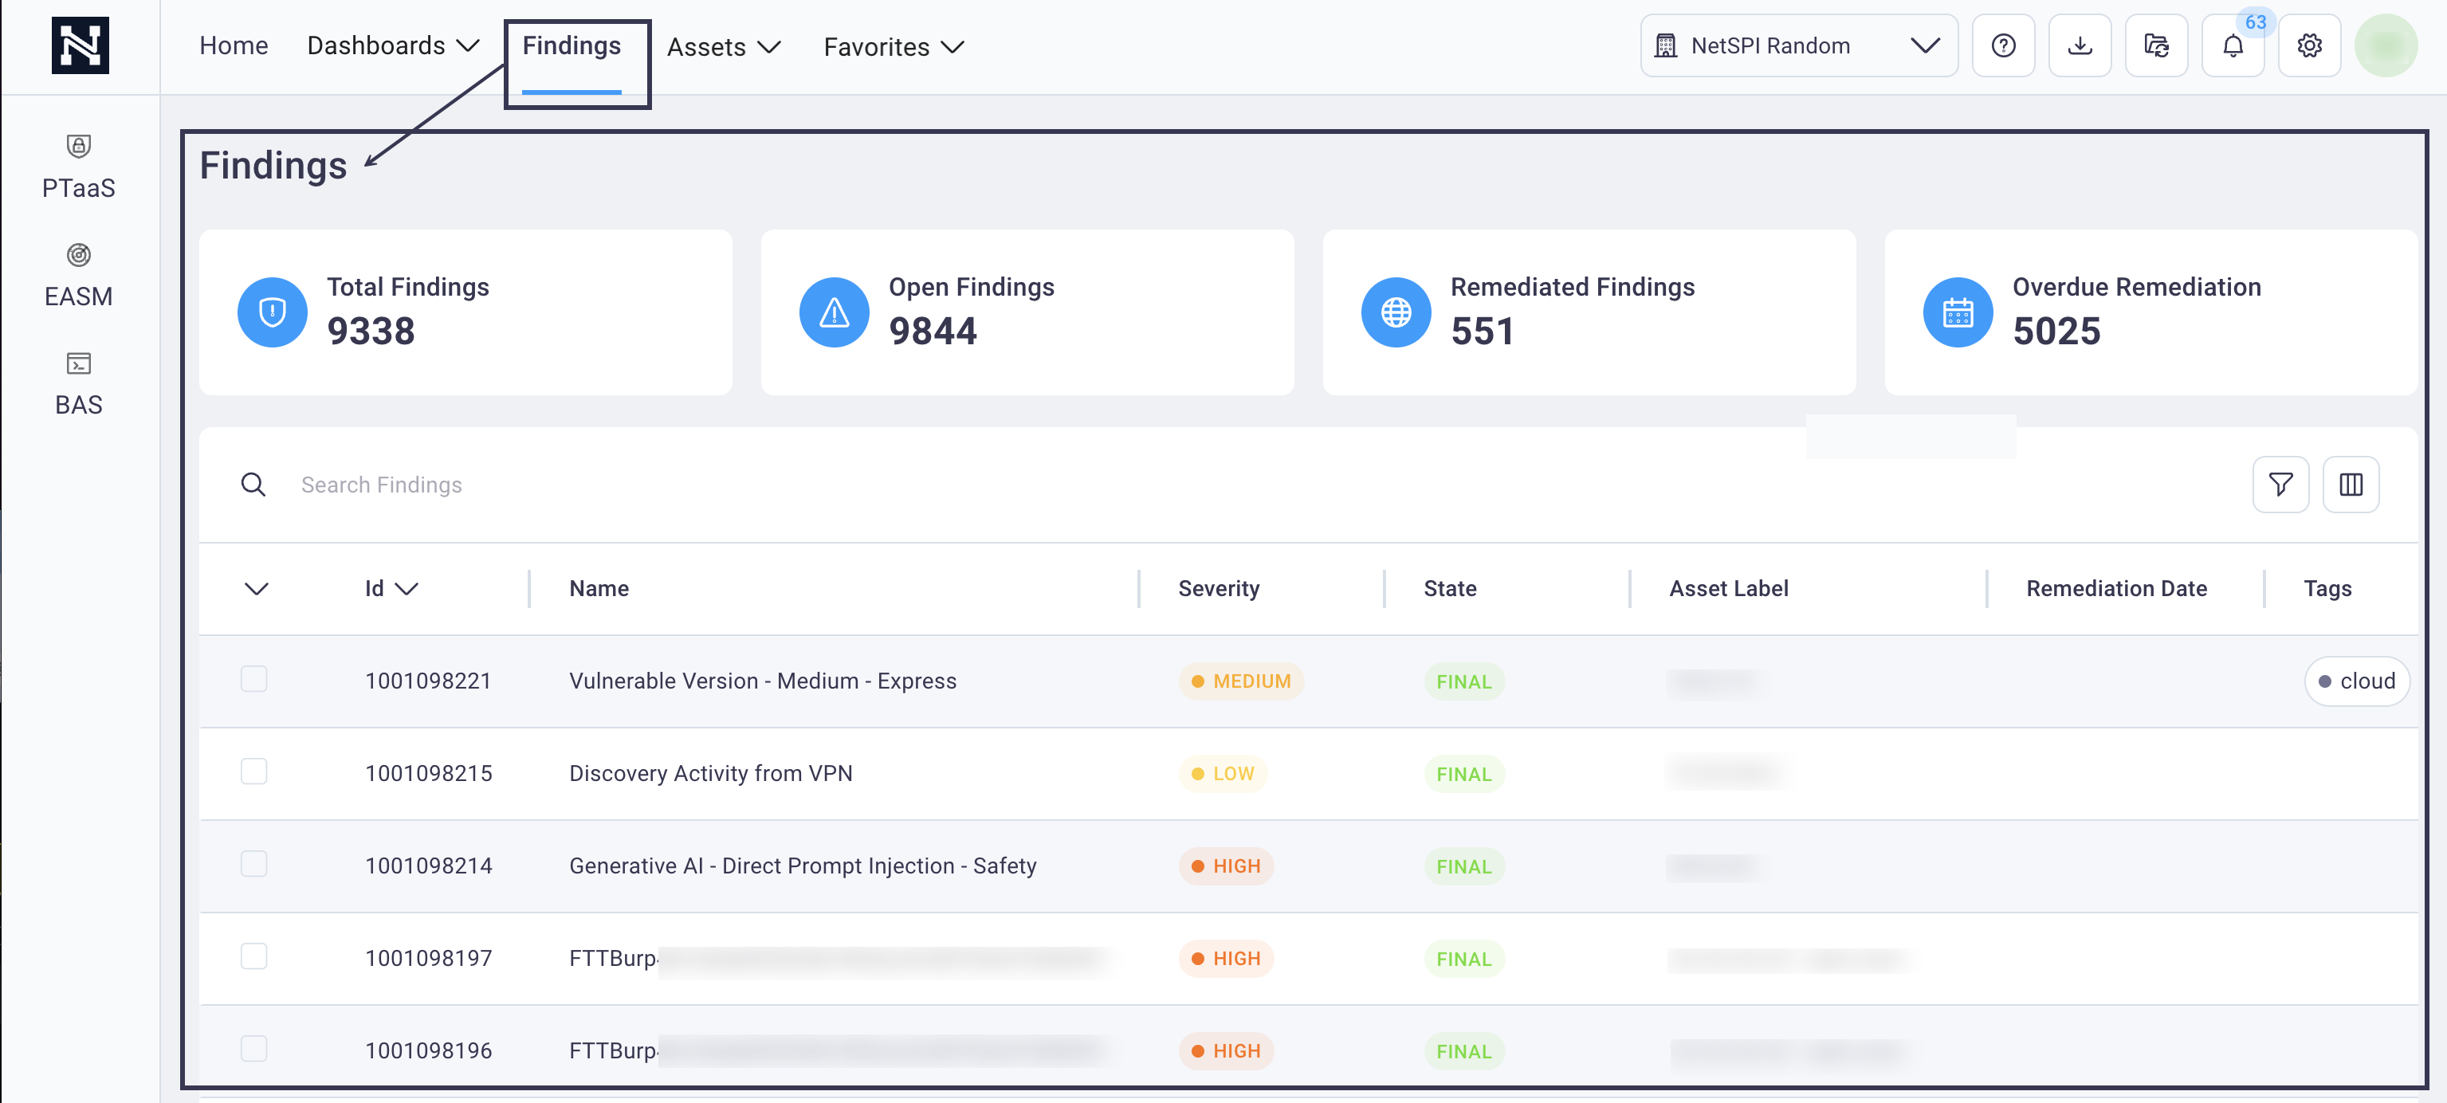This screenshot has height=1103, width=2447.
Task: Open the help question mark icon
Action: 2003,45
